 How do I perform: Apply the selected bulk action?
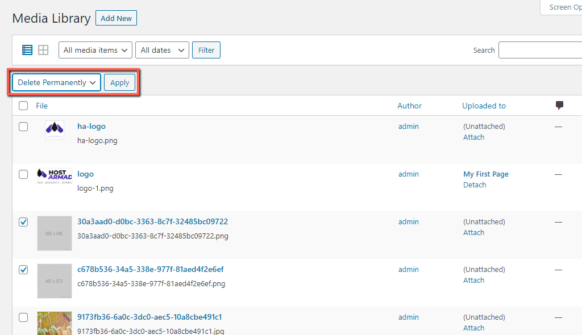point(119,82)
